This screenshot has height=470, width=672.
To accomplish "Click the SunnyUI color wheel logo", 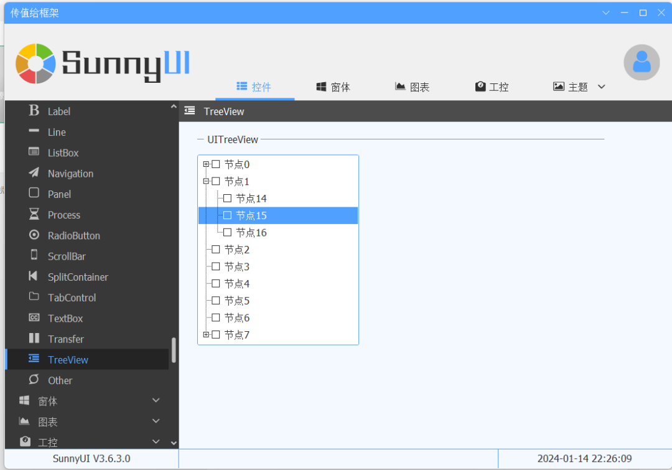I will coord(35,63).
